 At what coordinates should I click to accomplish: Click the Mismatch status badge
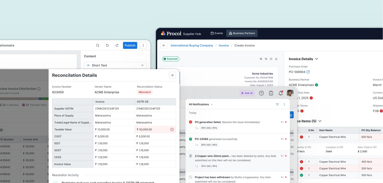pos(145,92)
